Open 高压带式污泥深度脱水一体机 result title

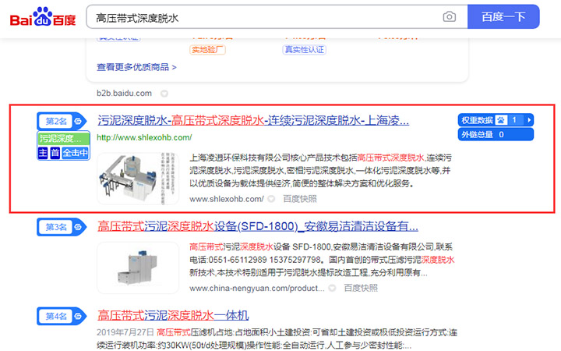173,316
